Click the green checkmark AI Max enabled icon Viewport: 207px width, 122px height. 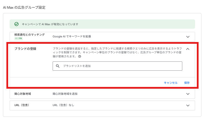17,24
